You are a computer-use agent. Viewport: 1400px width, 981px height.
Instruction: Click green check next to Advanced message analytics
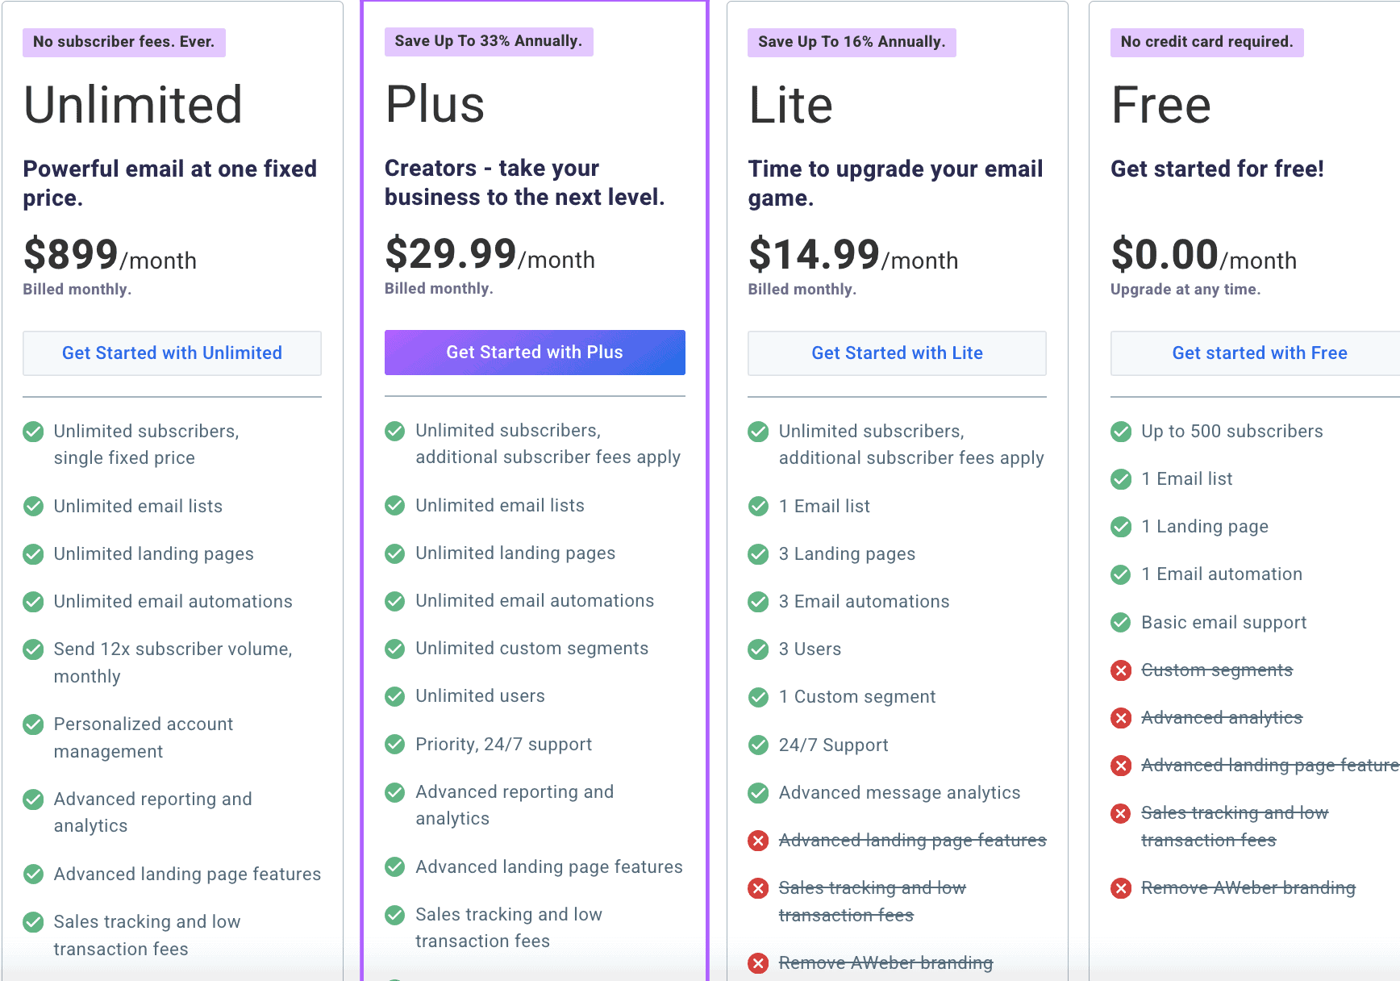click(x=758, y=793)
